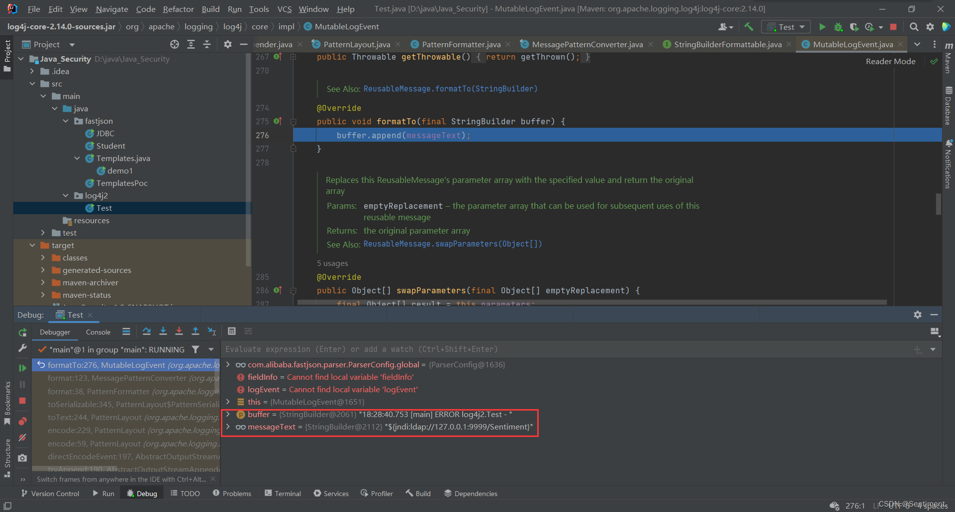This screenshot has width=955, height=512.
Task: Open the Test run configuration dropdown
Action: [786, 27]
